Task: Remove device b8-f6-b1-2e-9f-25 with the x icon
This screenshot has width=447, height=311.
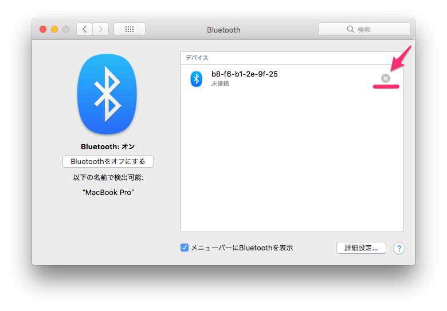Action: pyautogui.click(x=386, y=78)
